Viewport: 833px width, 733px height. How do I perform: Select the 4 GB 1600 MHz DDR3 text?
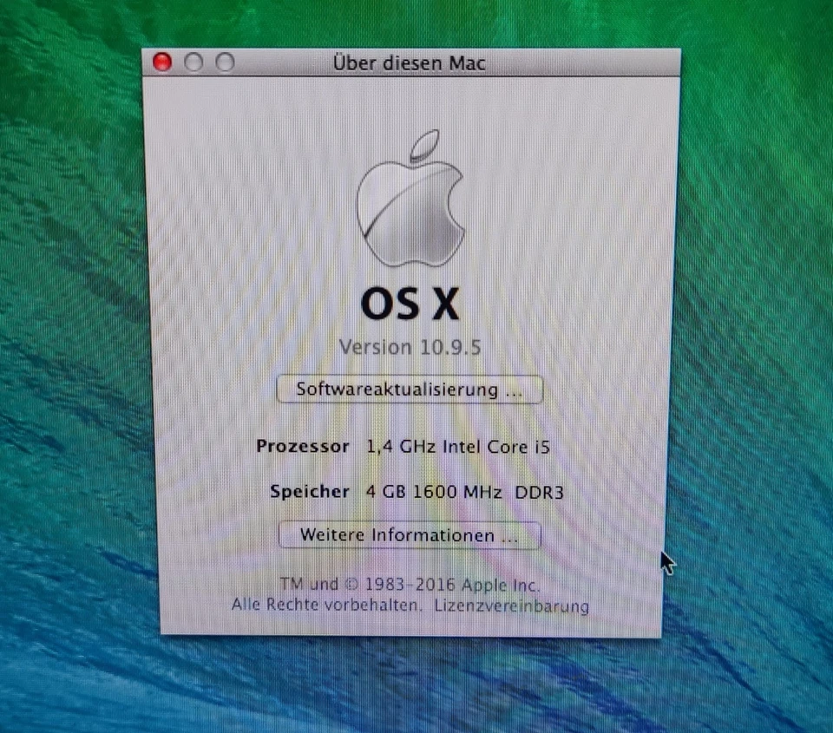point(465,491)
